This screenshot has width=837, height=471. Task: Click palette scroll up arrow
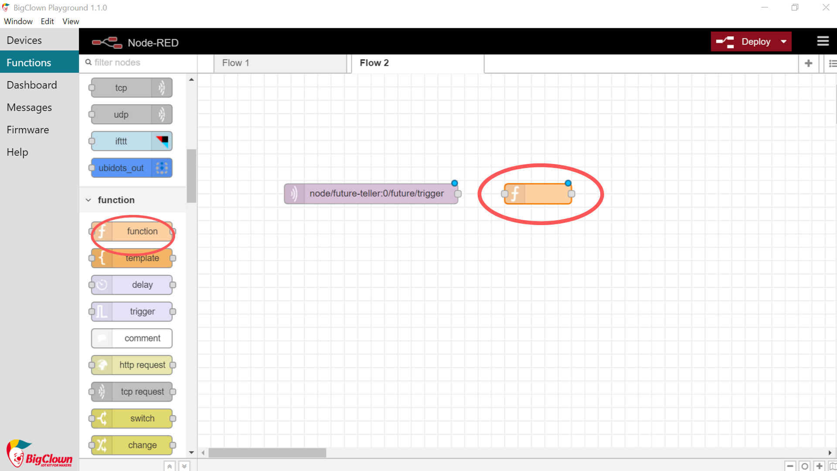[191, 80]
